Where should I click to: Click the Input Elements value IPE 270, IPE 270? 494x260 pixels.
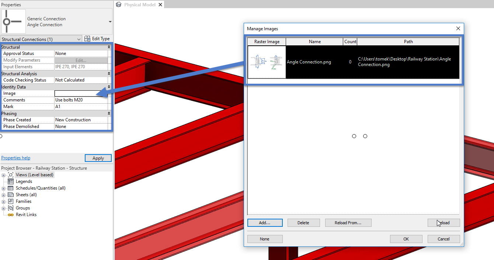81,67
